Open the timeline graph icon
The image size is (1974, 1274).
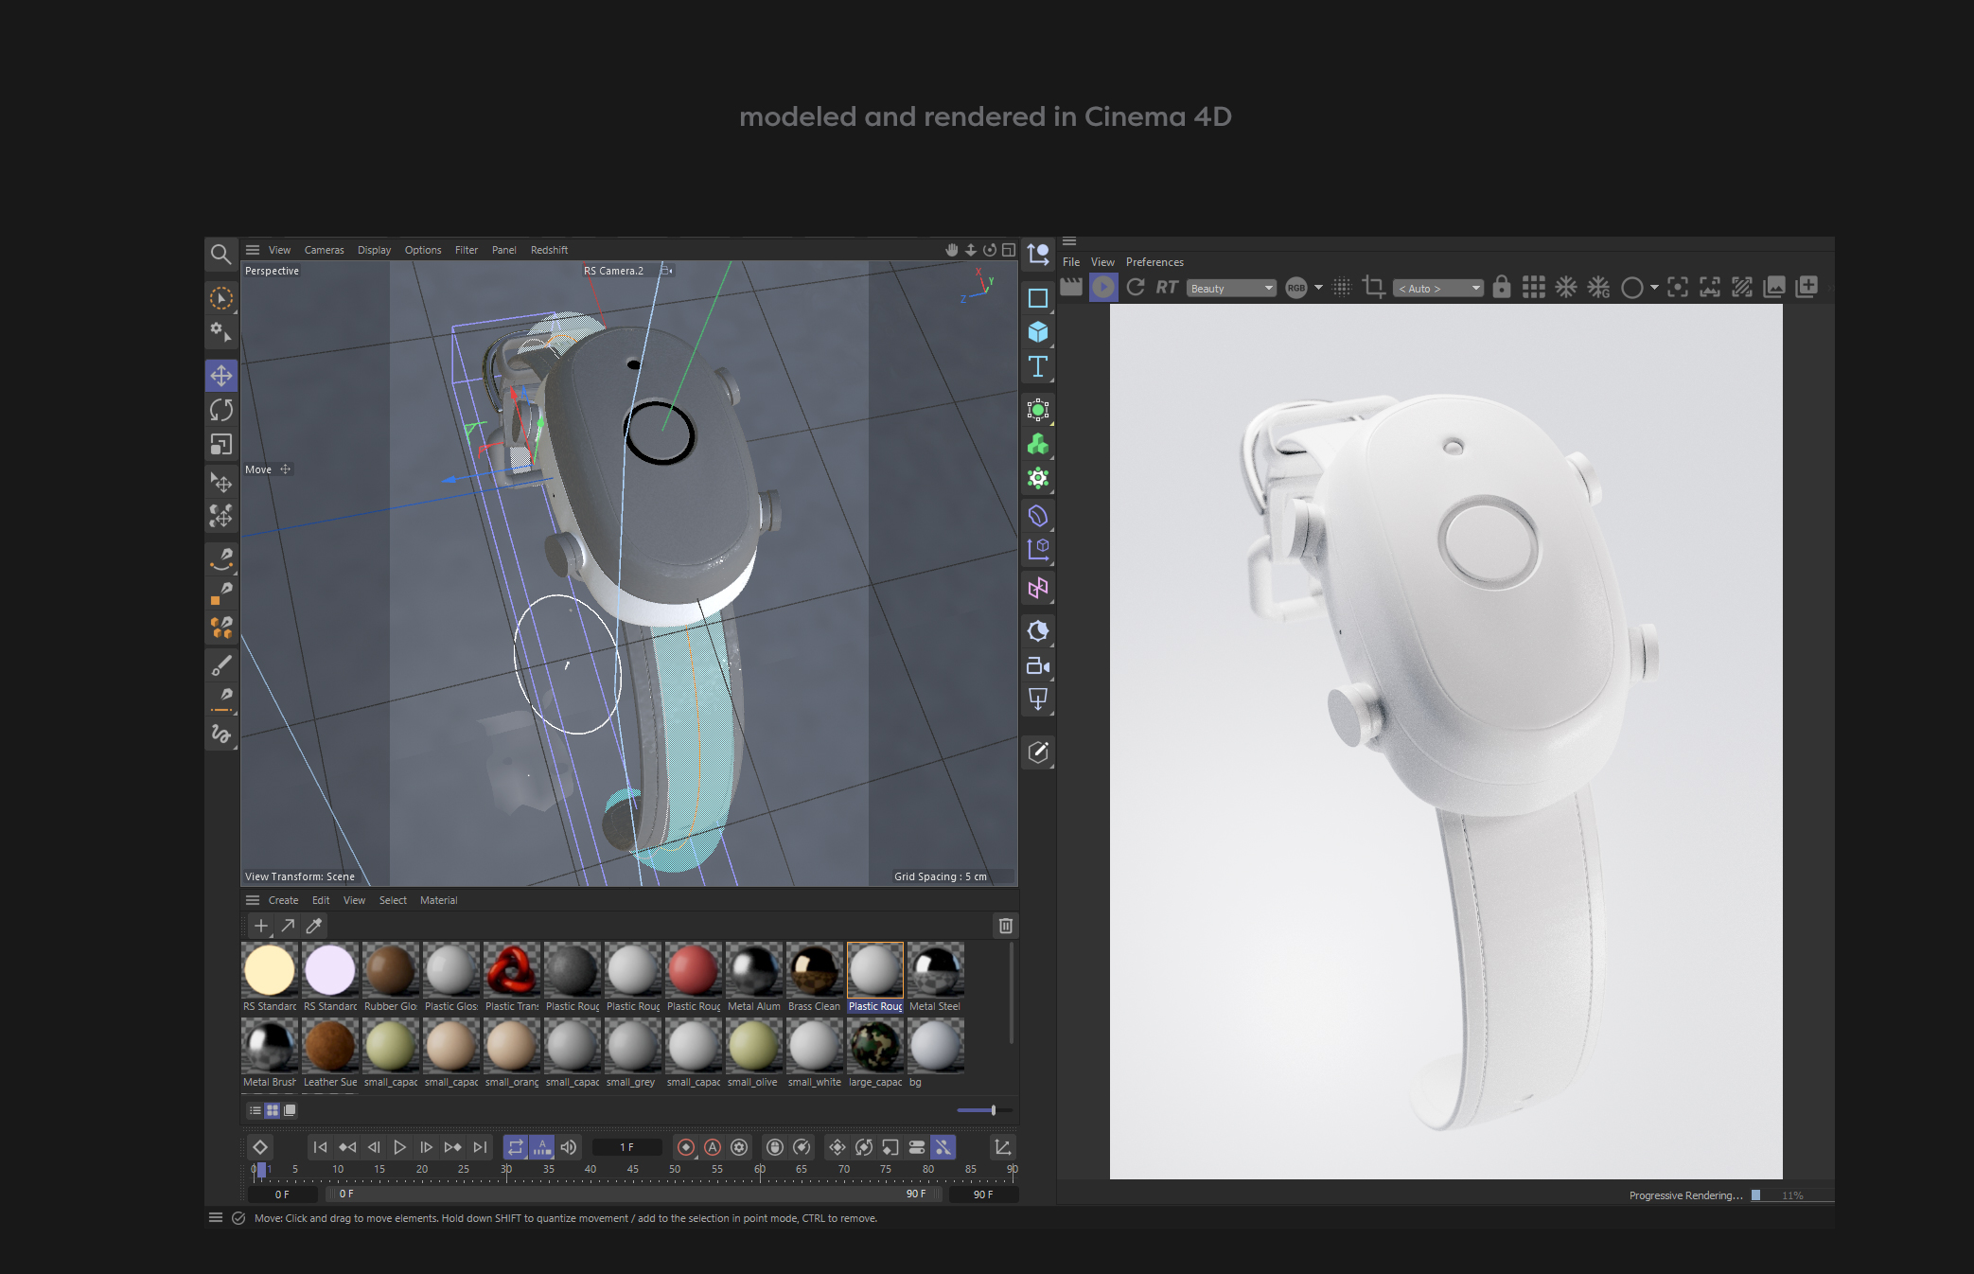[1003, 1147]
